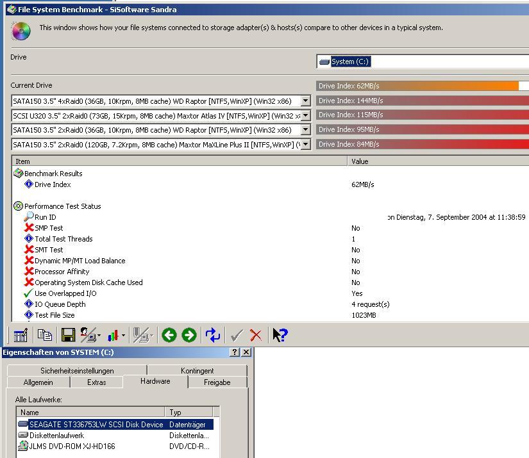Select the Hardware tab
This screenshot has height=458, width=529.
(x=155, y=381)
